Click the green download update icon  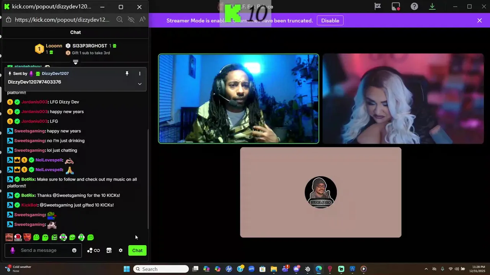(432, 6)
